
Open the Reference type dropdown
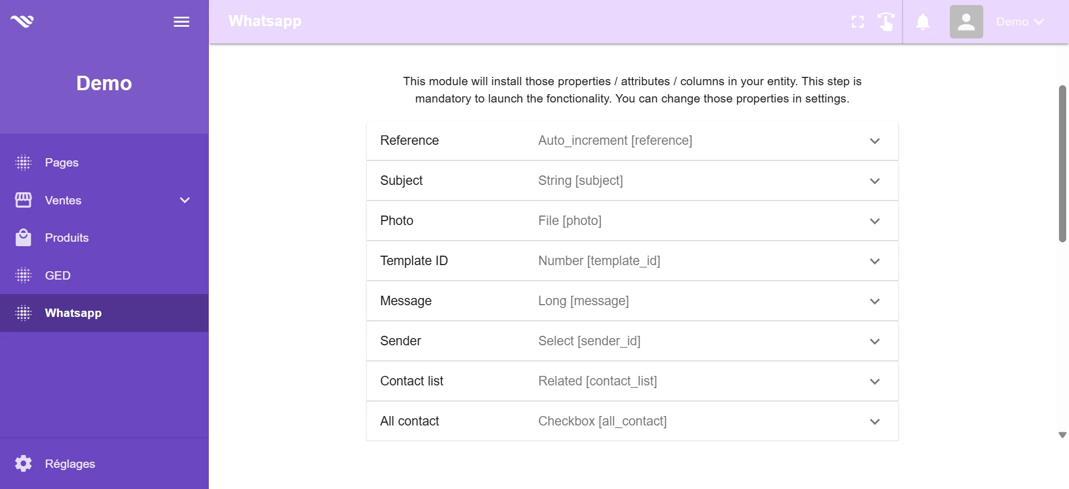(875, 141)
